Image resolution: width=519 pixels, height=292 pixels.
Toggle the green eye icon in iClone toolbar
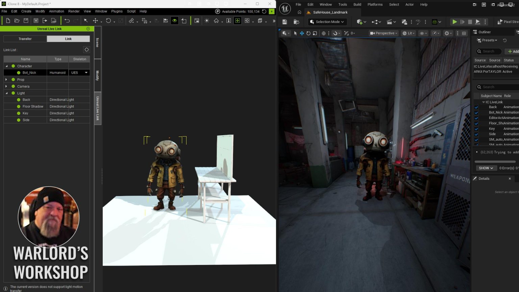[174, 21]
